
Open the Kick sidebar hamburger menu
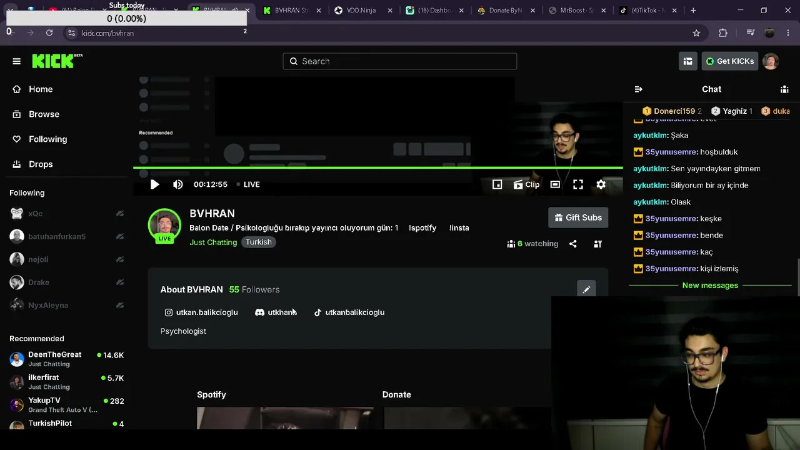[x=17, y=61]
